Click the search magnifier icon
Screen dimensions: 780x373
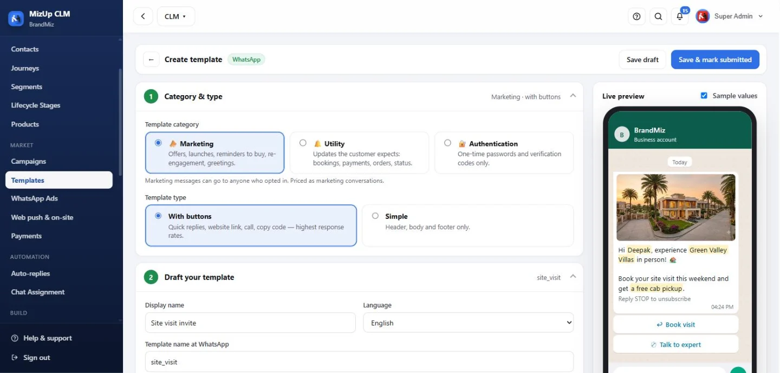pos(658,16)
